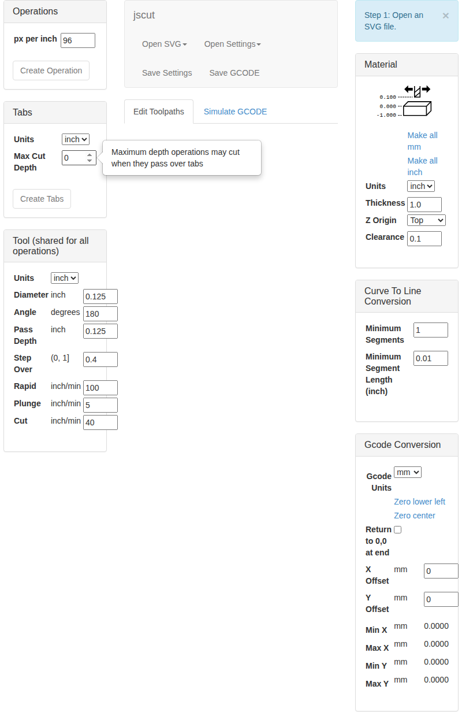Screen dimensions: 462x723
Task: Open the Open Settings dropdown
Action: tap(232, 44)
